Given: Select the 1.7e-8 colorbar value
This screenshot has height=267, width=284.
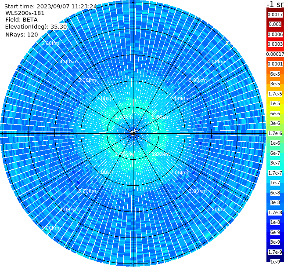Looking at the screenshot, I should point(275,212).
